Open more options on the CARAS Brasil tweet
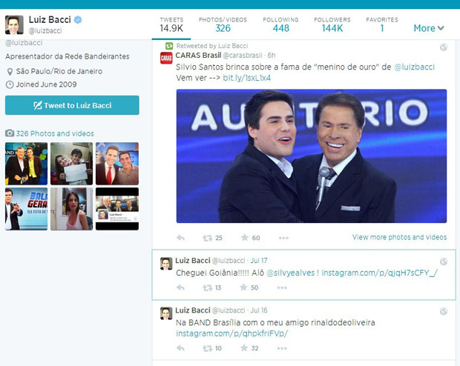This screenshot has width=460, height=366. (283, 238)
